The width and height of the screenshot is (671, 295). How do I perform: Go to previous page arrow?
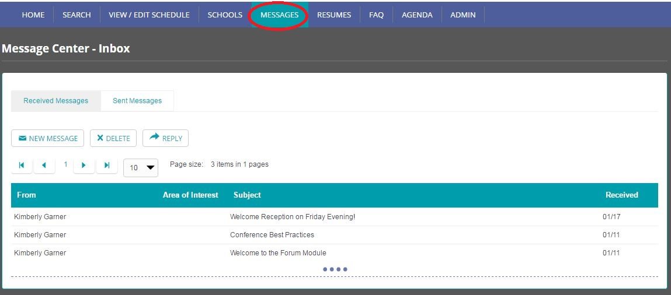44,165
